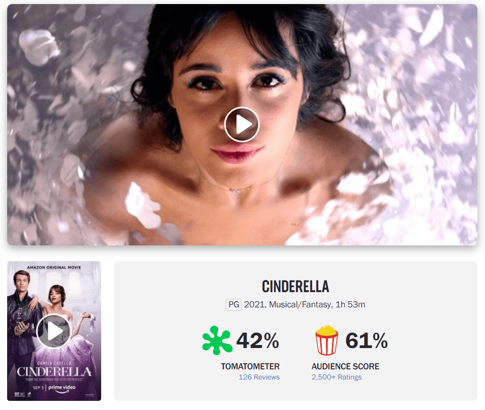Click the prime video logo on poster

[x=62, y=388]
